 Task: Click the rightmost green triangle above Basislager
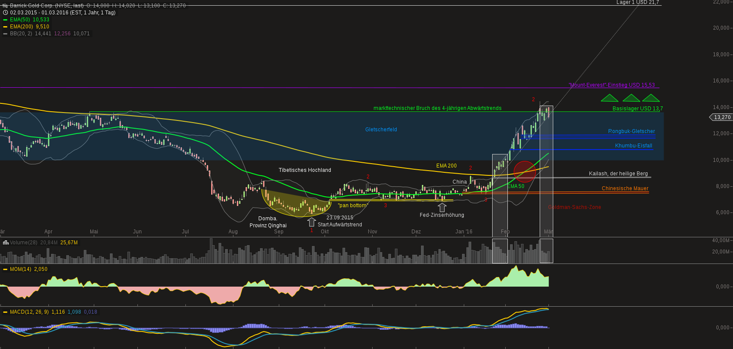(651, 98)
